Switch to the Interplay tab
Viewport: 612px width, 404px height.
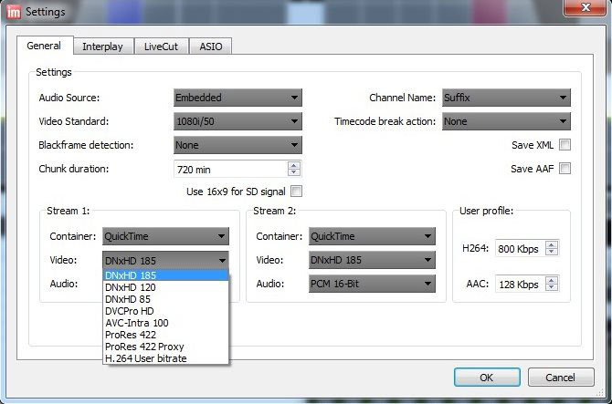pyautogui.click(x=102, y=47)
